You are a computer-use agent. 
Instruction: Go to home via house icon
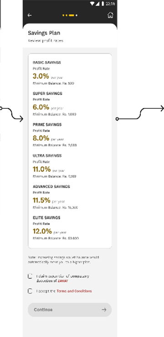click(x=110, y=15)
